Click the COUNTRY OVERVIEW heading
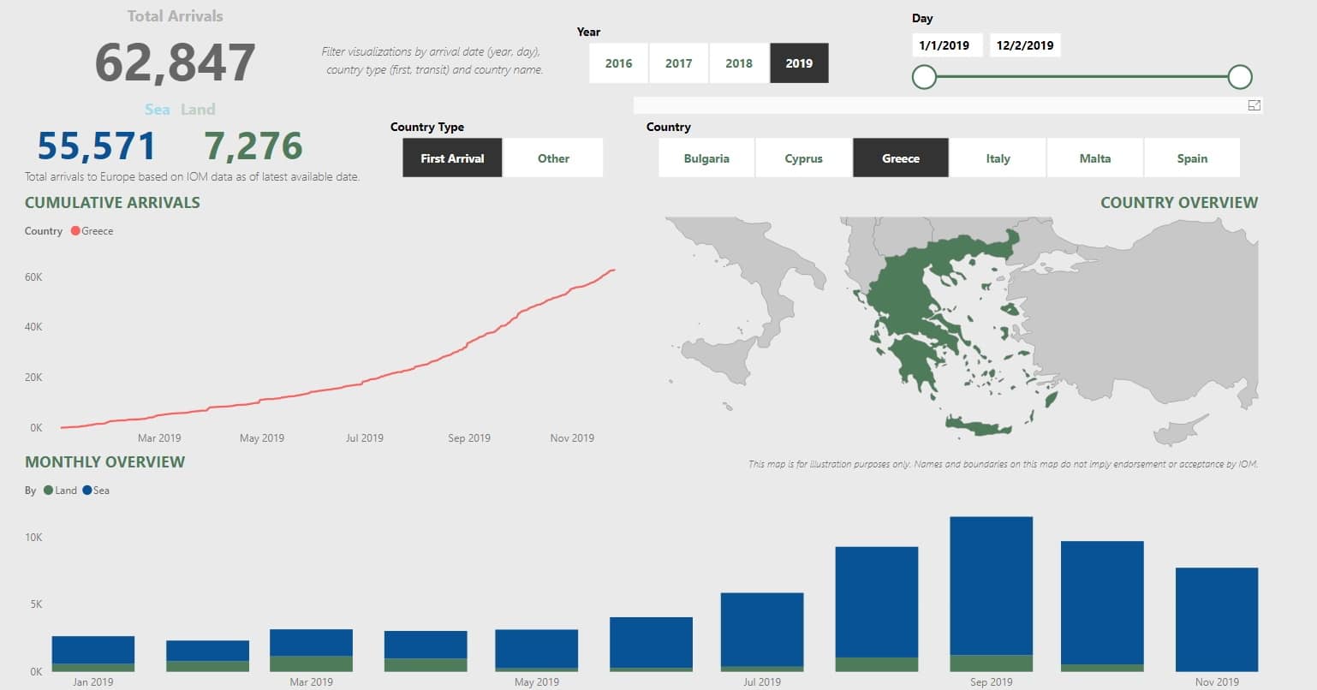Screen dimensions: 1317x690 [1179, 203]
